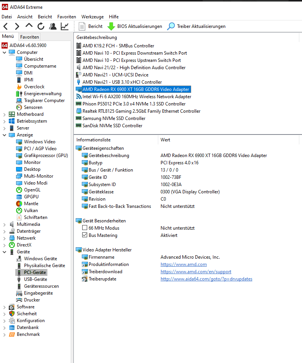
Task: Click the Mantle icon
Action: click(x=19, y=204)
